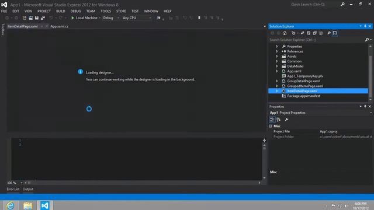Expand the App.xaml node

(277, 71)
